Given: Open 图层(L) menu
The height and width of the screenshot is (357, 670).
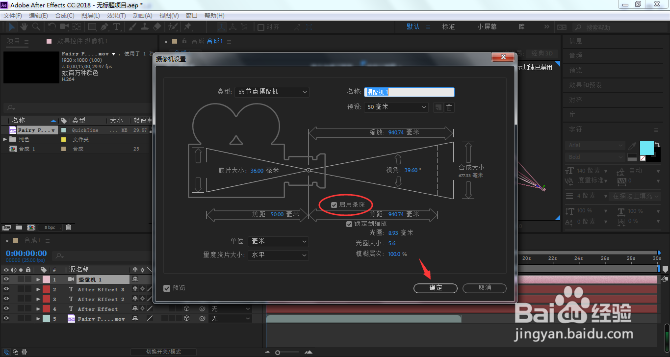Looking at the screenshot, I should pyautogui.click(x=91, y=16).
